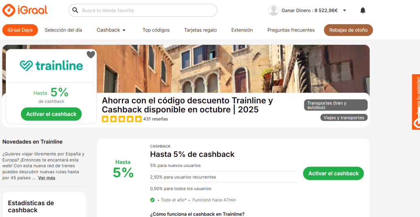Expand Novedades text with Ver más
The width and height of the screenshot is (420, 217).
(47, 178)
